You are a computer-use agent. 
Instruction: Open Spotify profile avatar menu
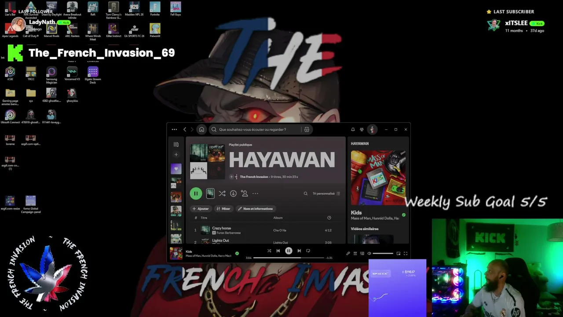tap(372, 129)
